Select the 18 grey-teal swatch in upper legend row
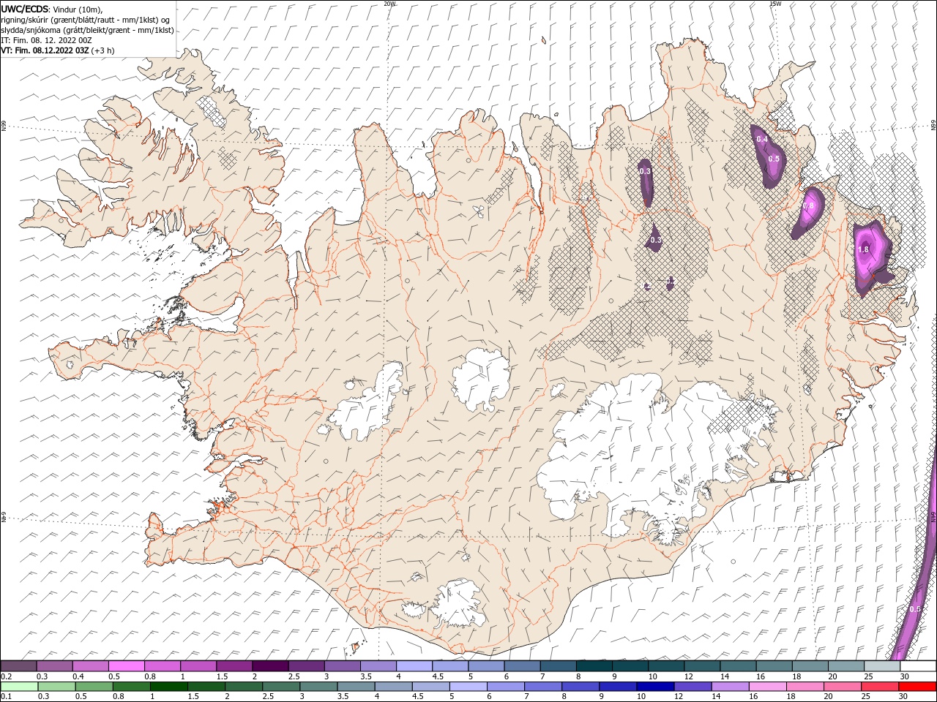Image resolution: width=937 pixels, height=702 pixels. coord(810,666)
